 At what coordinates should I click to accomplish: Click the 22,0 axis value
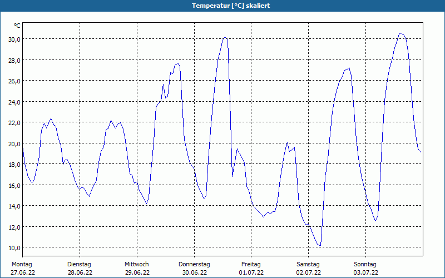14,122
